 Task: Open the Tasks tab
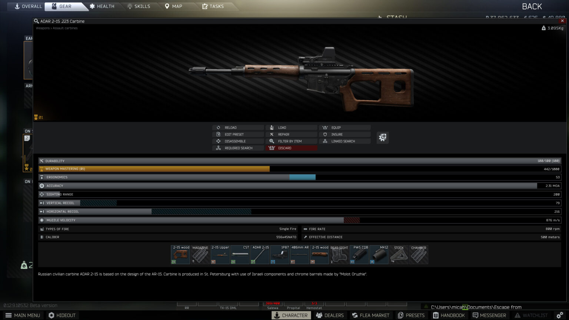point(213,6)
